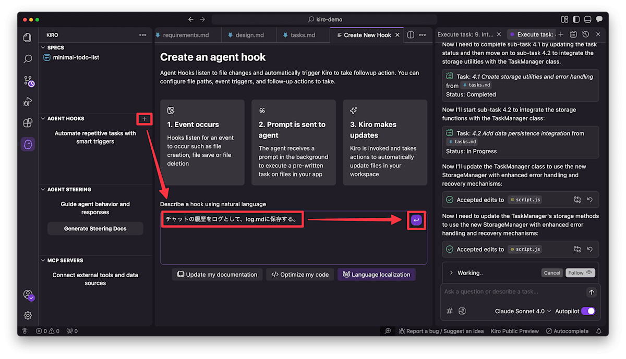Collapse the AGENT HOOKS section
Image resolution: width=626 pixels, height=359 pixels.
pyautogui.click(x=43, y=119)
